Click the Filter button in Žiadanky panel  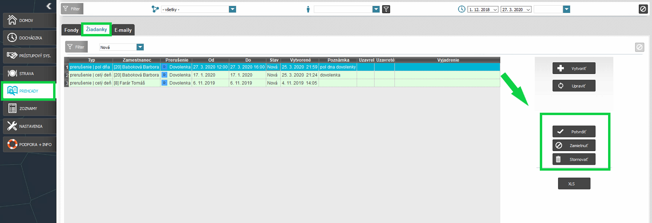76,47
